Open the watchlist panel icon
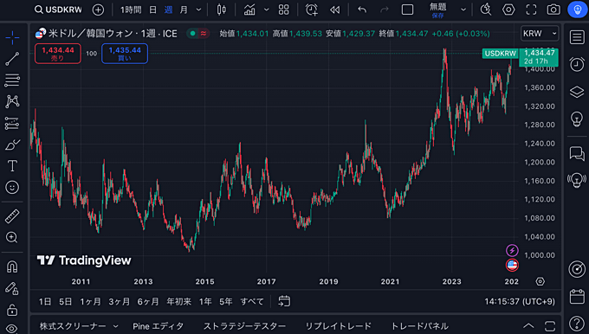 [x=578, y=37]
